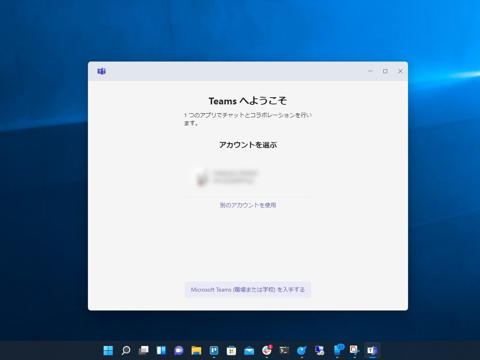480x360 pixels.
Task: Launch Windows Terminal from the taskbar
Action: coord(284,350)
